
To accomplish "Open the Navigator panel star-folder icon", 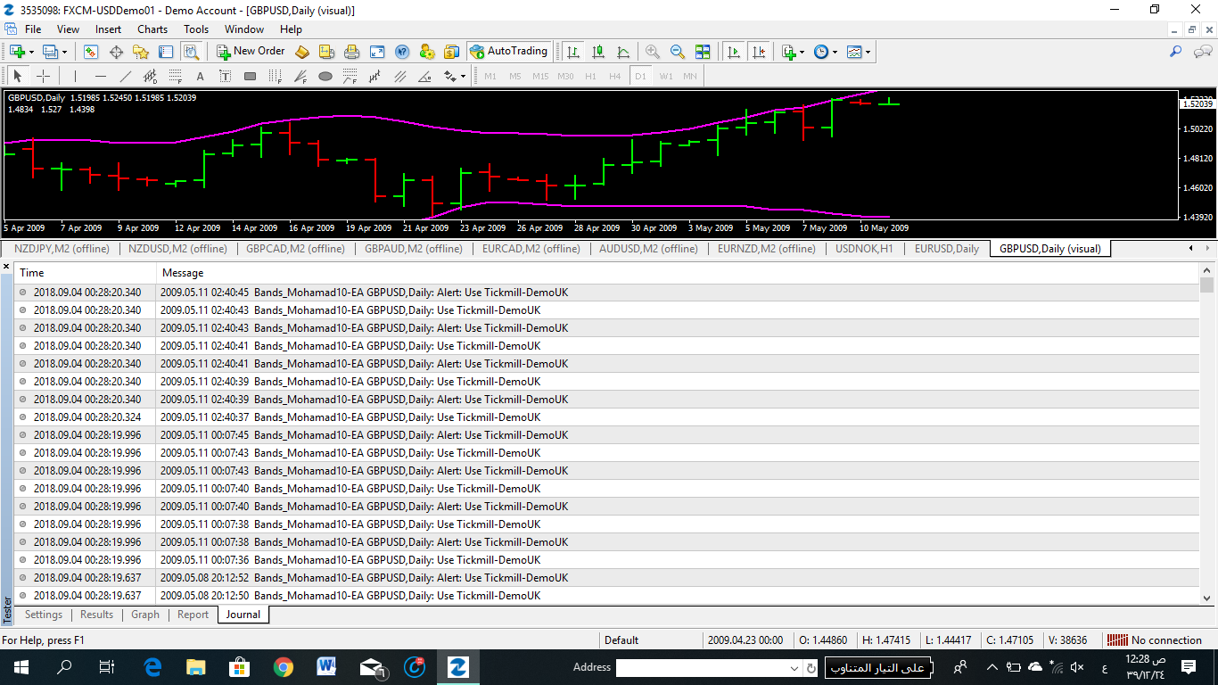I will (x=141, y=52).
